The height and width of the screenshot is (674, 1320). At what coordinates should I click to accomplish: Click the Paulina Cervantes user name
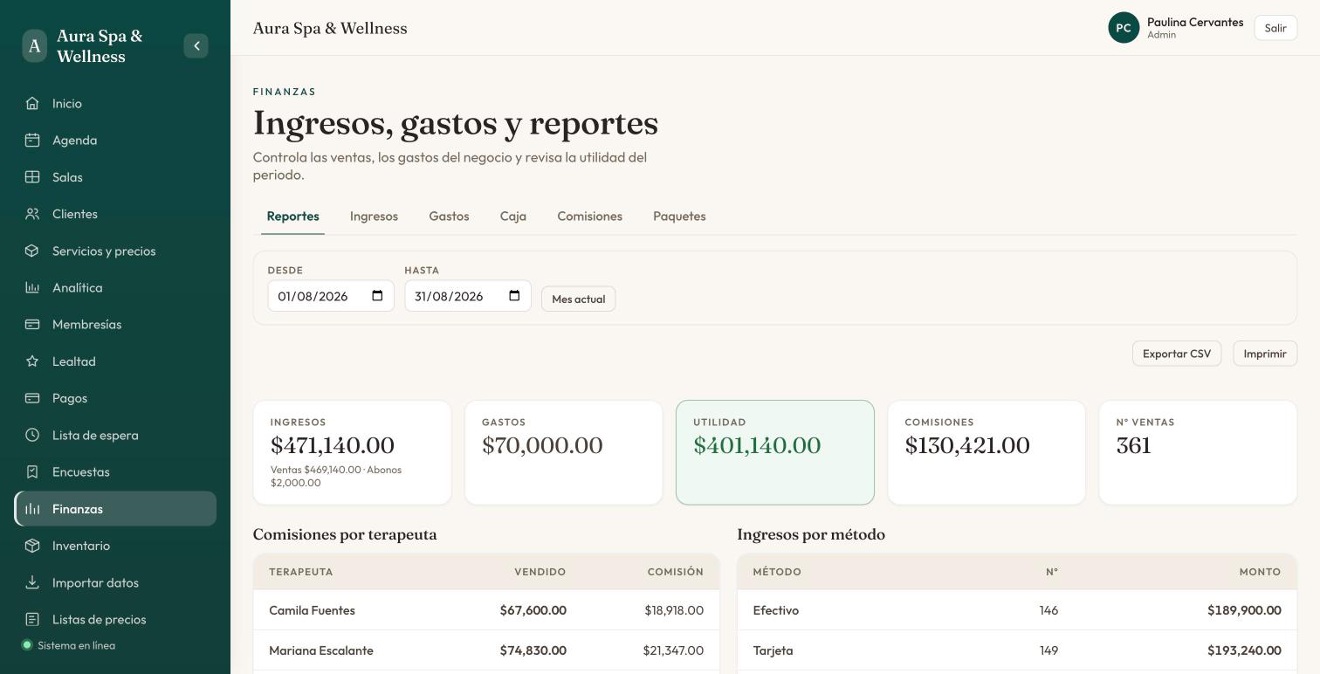click(1195, 22)
